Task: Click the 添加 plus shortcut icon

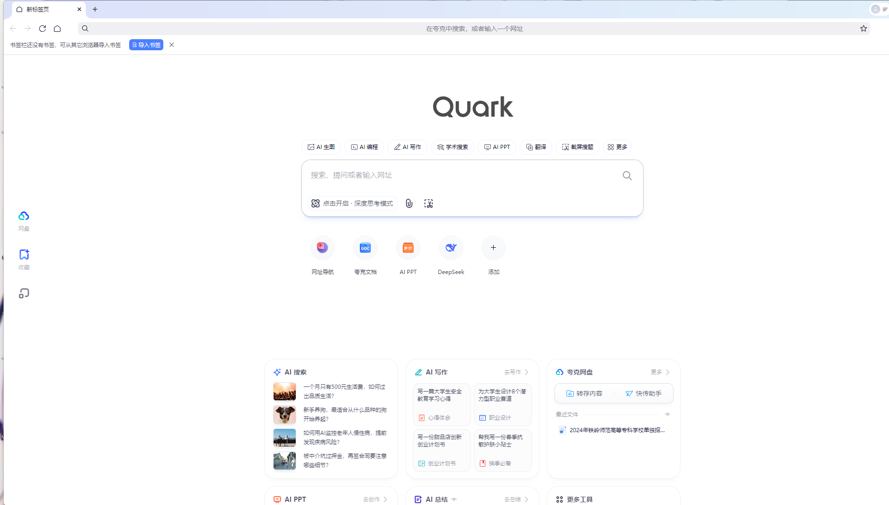Action: (x=494, y=248)
